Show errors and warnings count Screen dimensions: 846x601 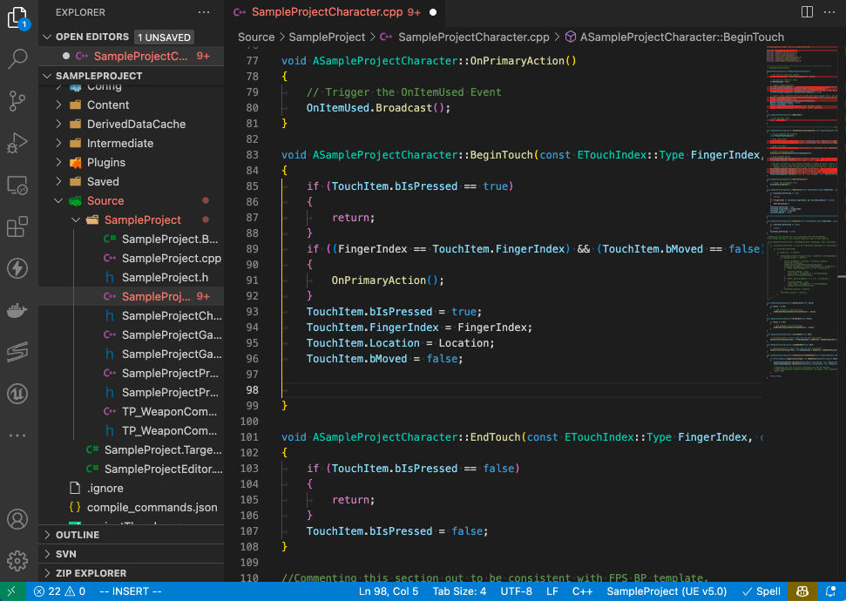(59, 591)
